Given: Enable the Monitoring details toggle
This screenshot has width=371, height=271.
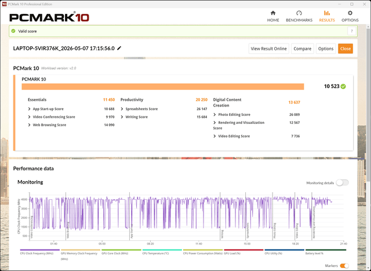Looking at the screenshot, I should pyautogui.click(x=343, y=182).
